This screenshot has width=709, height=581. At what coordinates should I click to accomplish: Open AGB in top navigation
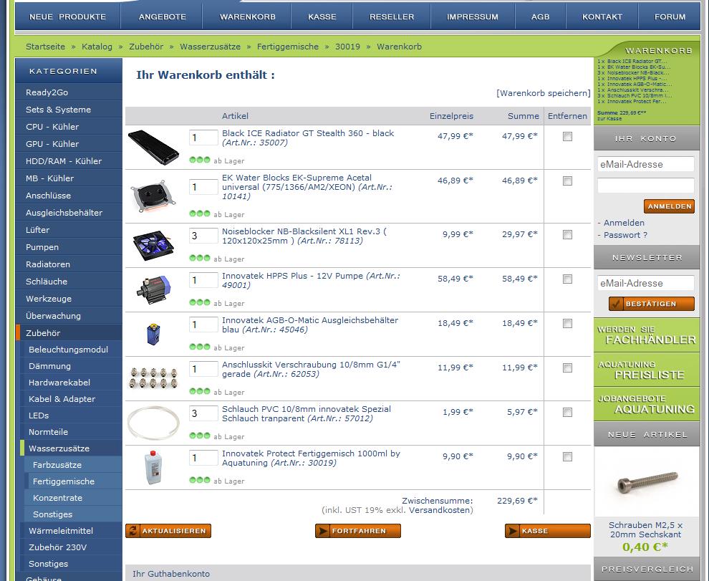pos(540,16)
